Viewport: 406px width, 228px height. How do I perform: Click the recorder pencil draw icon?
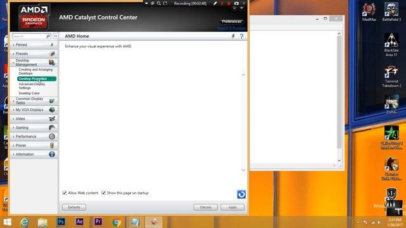tap(215, 3)
